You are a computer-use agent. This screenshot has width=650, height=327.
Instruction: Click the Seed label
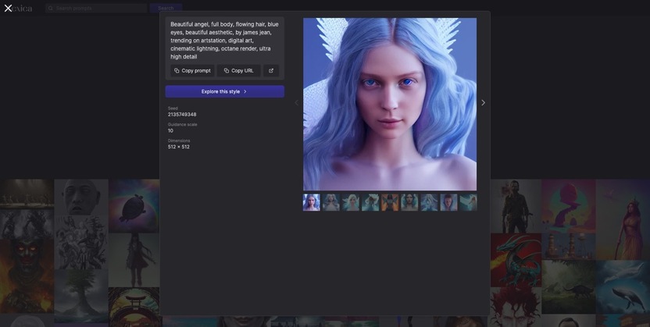[173, 108]
